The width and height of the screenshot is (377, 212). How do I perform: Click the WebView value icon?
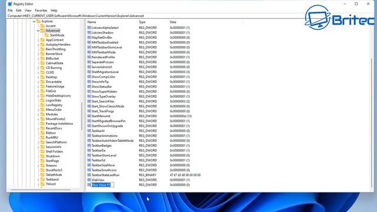tap(89, 180)
